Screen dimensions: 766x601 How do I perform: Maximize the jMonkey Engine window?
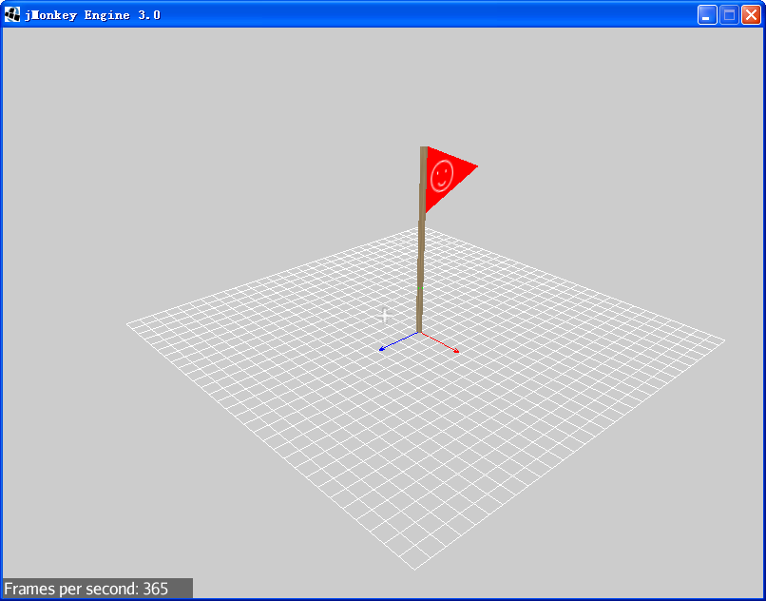click(729, 15)
